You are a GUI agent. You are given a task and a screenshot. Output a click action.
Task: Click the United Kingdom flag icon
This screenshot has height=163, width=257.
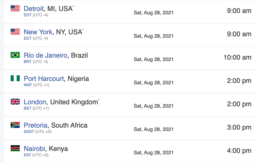tap(15, 101)
